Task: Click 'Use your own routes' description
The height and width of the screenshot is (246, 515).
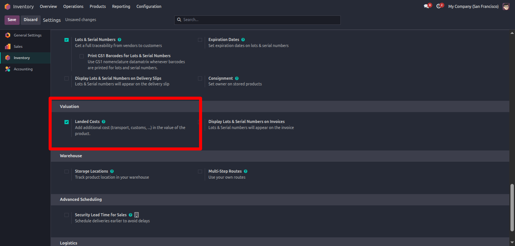Action: point(227,177)
